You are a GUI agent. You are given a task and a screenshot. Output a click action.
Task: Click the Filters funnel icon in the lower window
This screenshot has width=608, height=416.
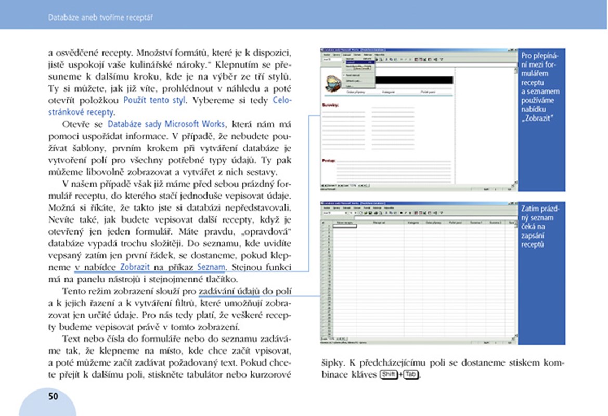[x=441, y=213]
